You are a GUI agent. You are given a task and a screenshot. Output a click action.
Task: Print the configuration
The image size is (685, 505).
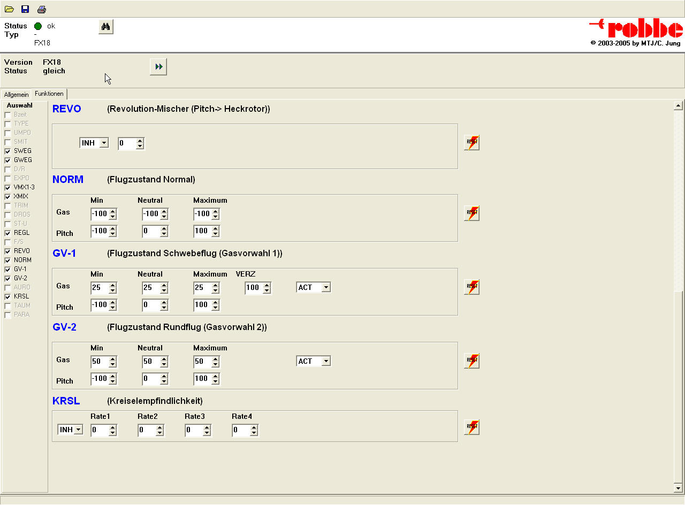click(41, 9)
